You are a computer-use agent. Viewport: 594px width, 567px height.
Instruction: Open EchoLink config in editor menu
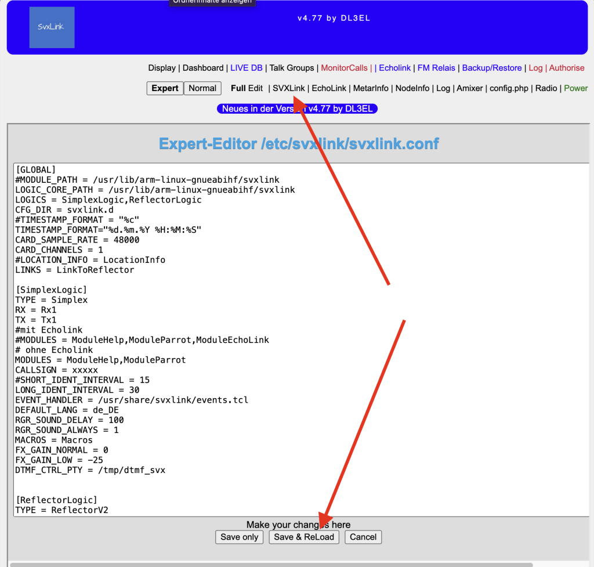[329, 88]
